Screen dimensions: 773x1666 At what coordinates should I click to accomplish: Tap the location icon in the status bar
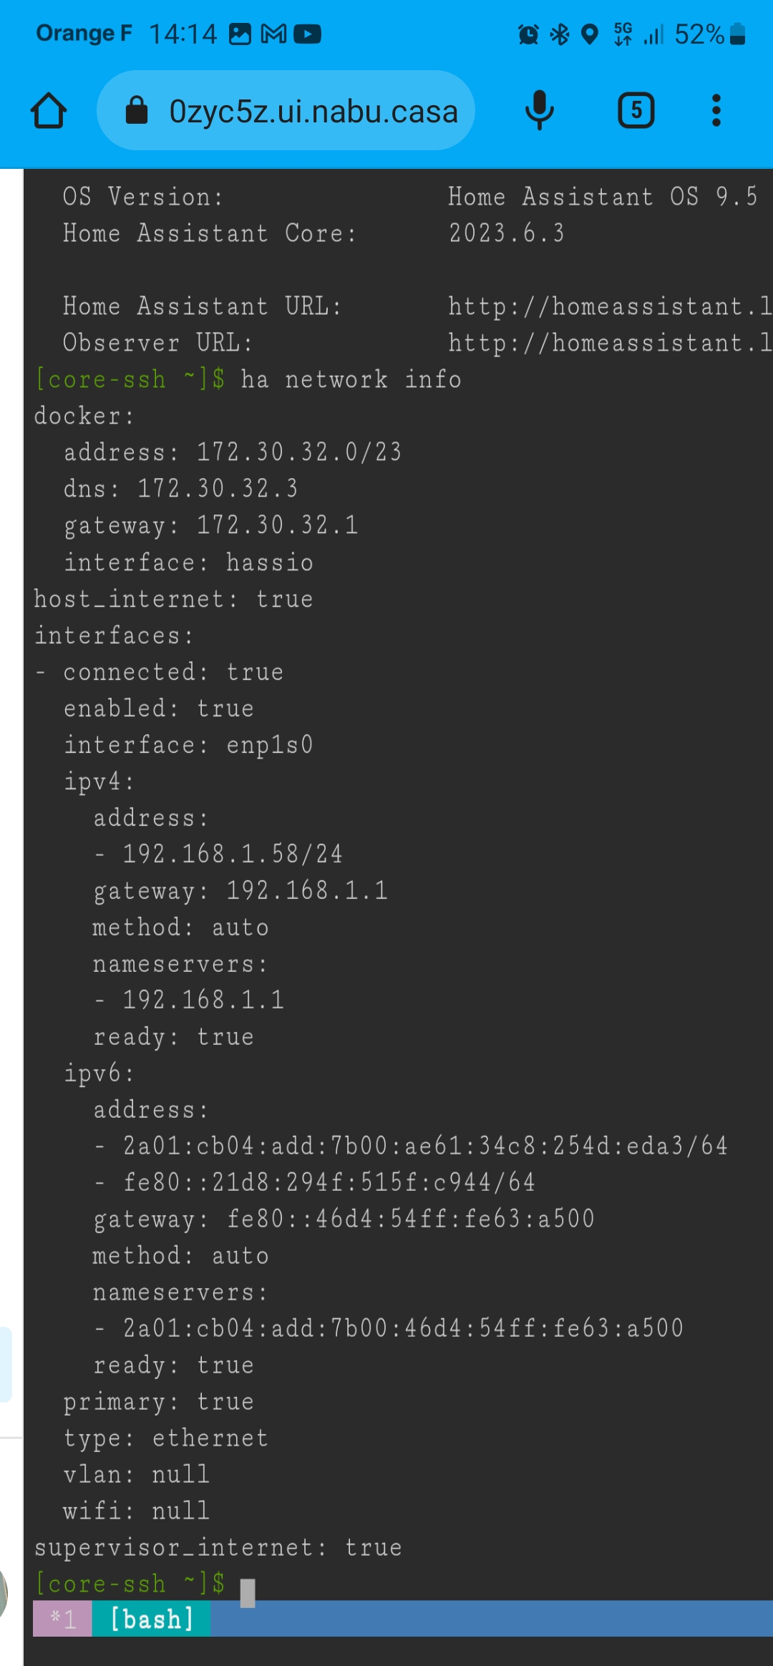tap(588, 33)
